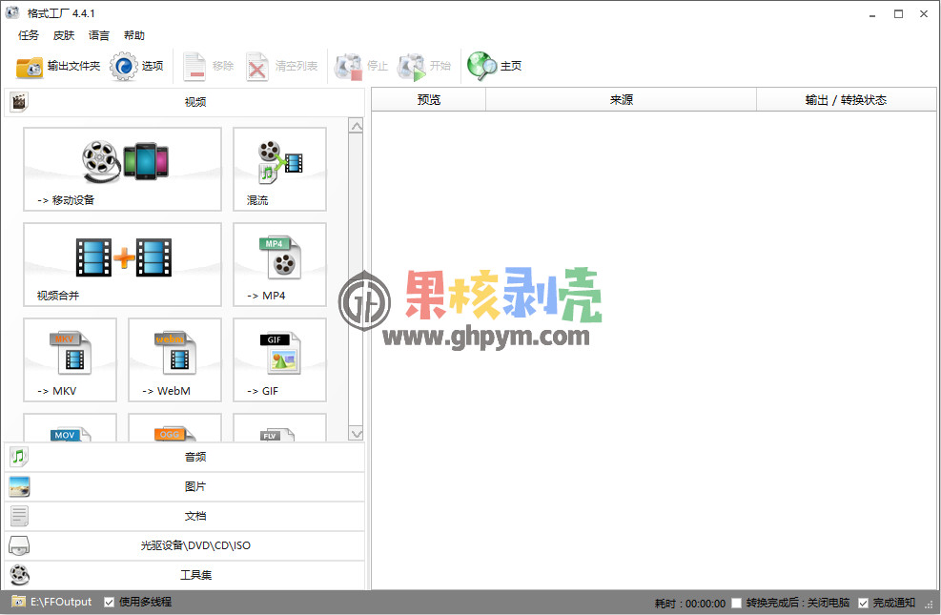Expand the 音频 audio category
941x615 pixels.
[x=184, y=458]
